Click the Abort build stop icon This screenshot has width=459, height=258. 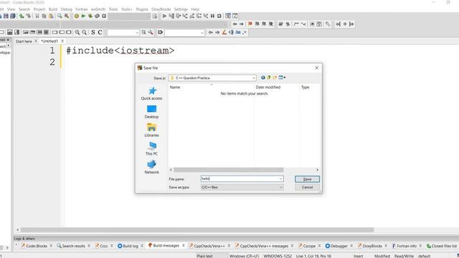pyautogui.click(x=104, y=16)
